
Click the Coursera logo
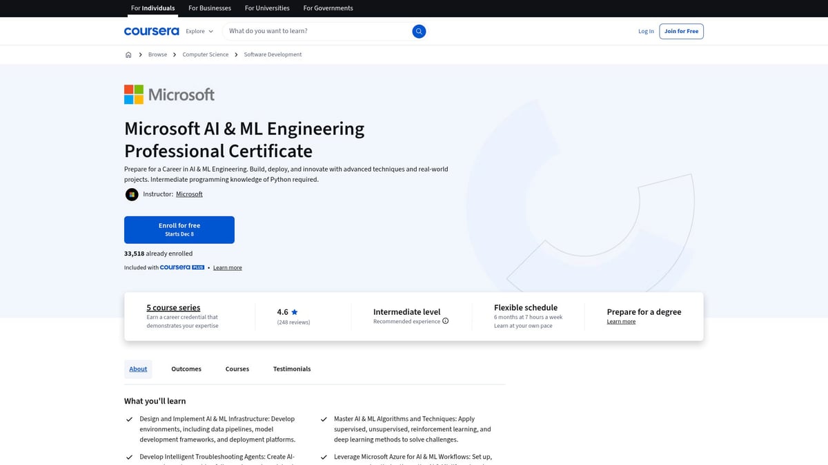click(x=151, y=31)
